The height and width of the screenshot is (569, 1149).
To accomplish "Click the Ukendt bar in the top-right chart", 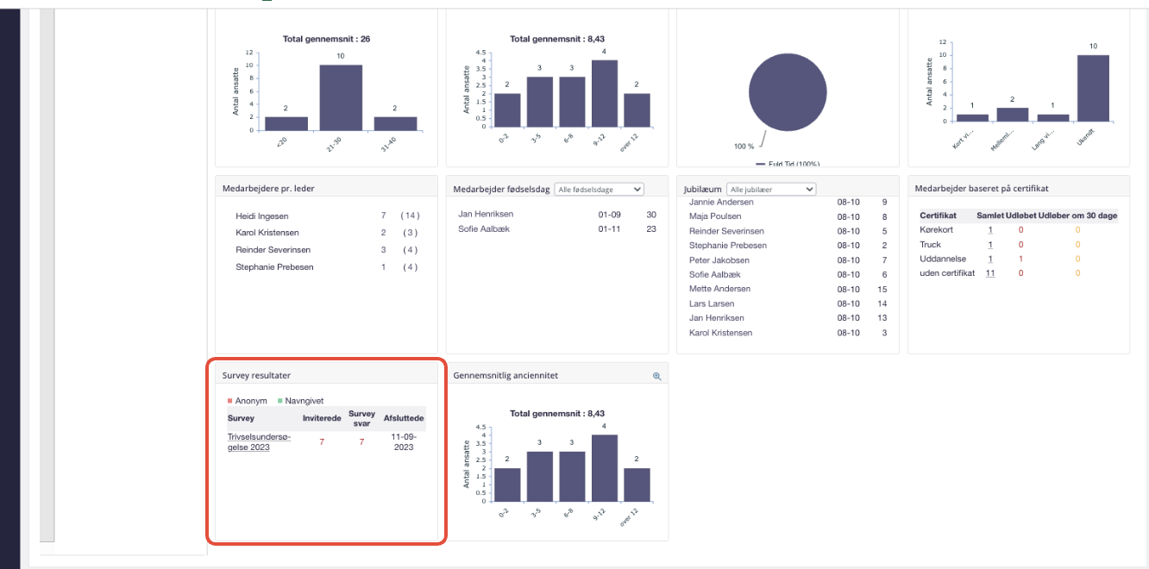I will tap(1093, 88).
